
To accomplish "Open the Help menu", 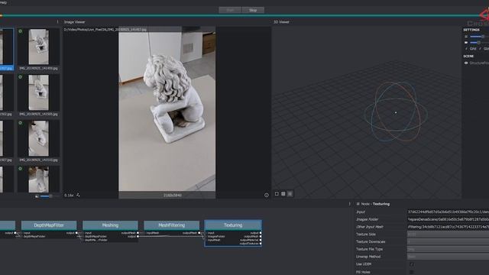I will pos(3,2).
